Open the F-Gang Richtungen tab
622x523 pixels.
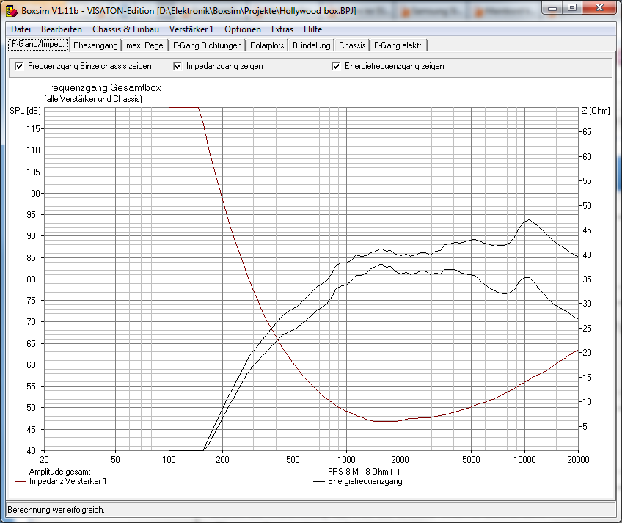pyautogui.click(x=207, y=45)
